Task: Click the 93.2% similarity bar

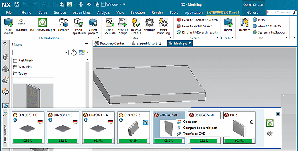Action: click(x=169, y=141)
